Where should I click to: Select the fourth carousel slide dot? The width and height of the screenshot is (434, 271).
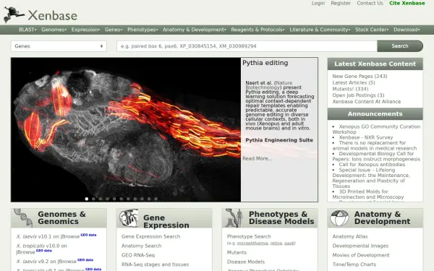(107, 199)
